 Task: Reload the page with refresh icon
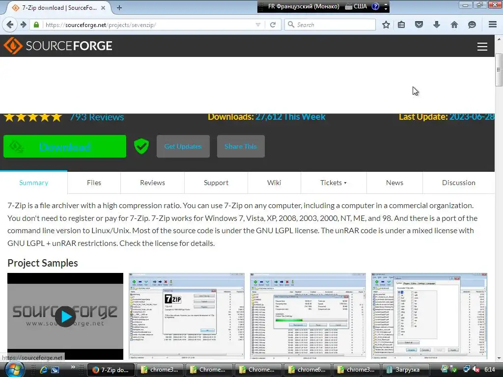pyautogui.click(x=273, y=25)
